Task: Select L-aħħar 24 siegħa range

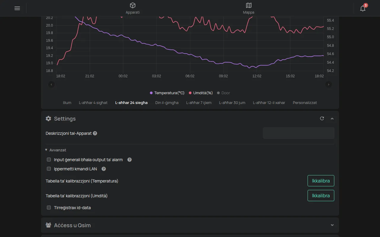Action: pos(132,103)
